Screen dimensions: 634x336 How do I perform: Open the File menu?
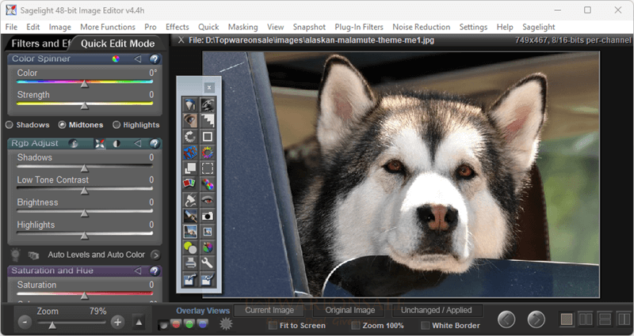[11, 27]
